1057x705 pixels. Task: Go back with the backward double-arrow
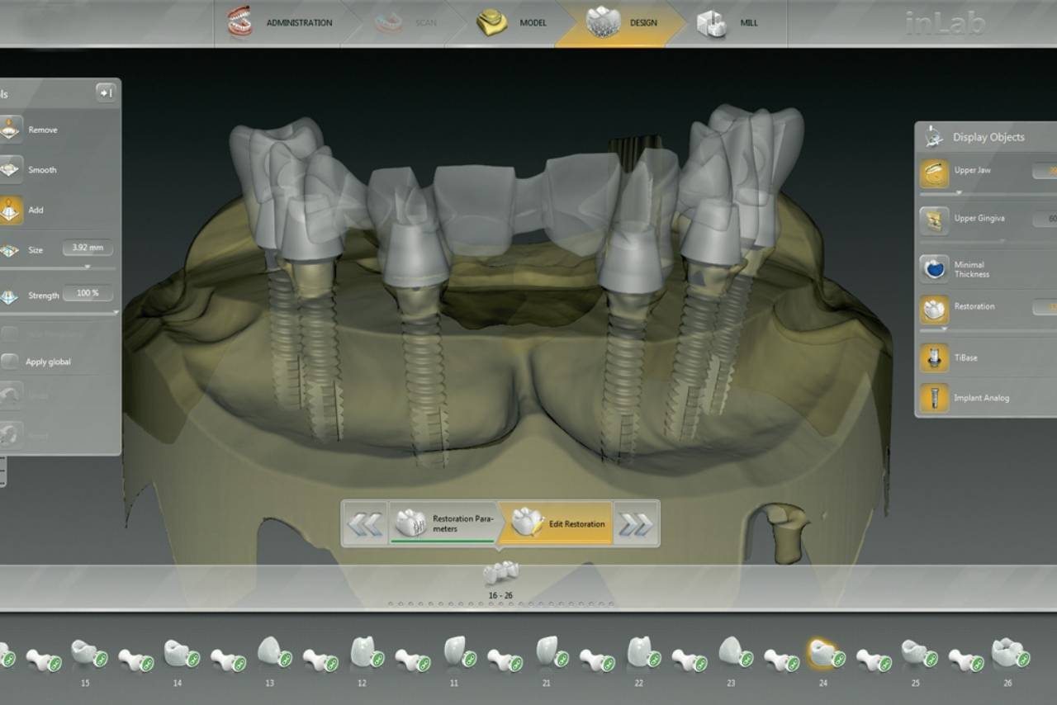point(365,524)
